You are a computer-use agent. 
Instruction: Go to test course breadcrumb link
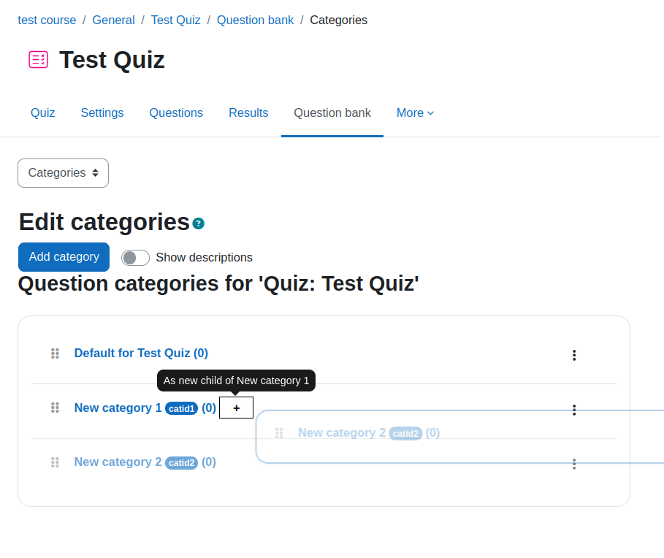click(x=47, y=20)
